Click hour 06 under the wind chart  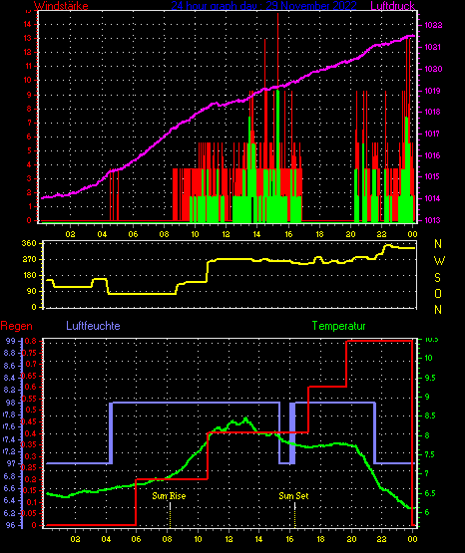coord(133,234)
